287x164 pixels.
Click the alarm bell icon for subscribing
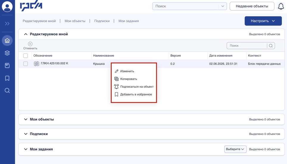tap(116, 87)
